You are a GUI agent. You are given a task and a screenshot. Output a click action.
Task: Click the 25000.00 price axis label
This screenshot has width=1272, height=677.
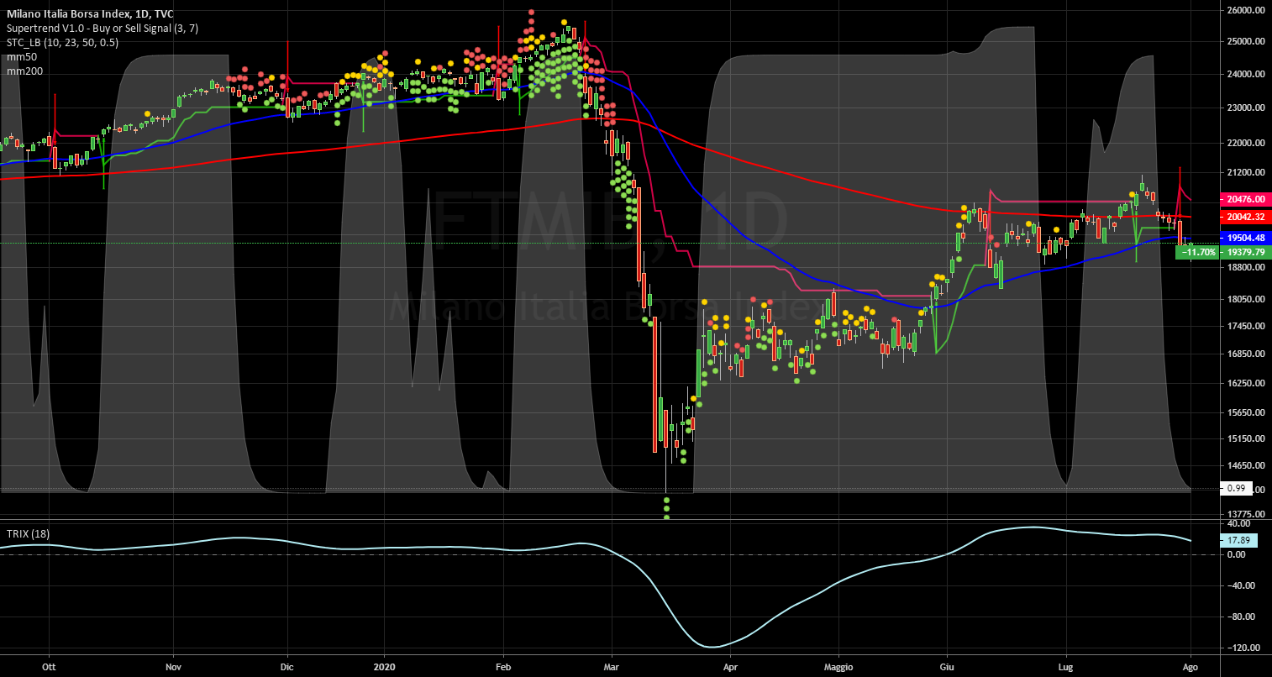[1245, 41]
